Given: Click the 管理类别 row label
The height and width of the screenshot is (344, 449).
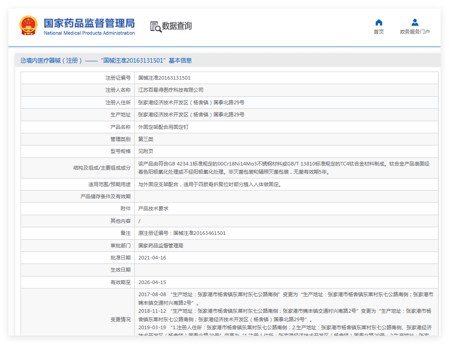Looking at the screenshot, I should click(120, 139).
